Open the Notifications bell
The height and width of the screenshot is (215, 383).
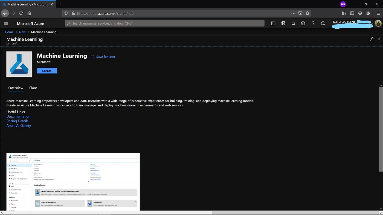[293, 23]
